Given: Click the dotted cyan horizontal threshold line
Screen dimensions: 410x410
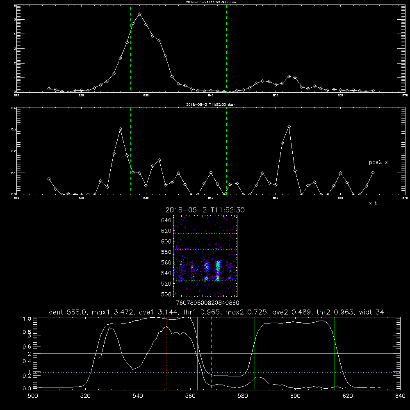Looking at the screenshot, I should click(x=216, y=372).
